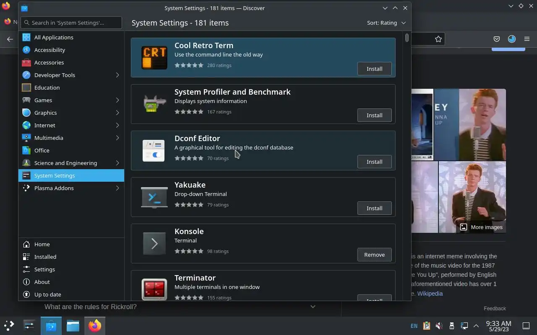Click the search field in System Settings
537x335 pixels.
(x=71, y=23)
